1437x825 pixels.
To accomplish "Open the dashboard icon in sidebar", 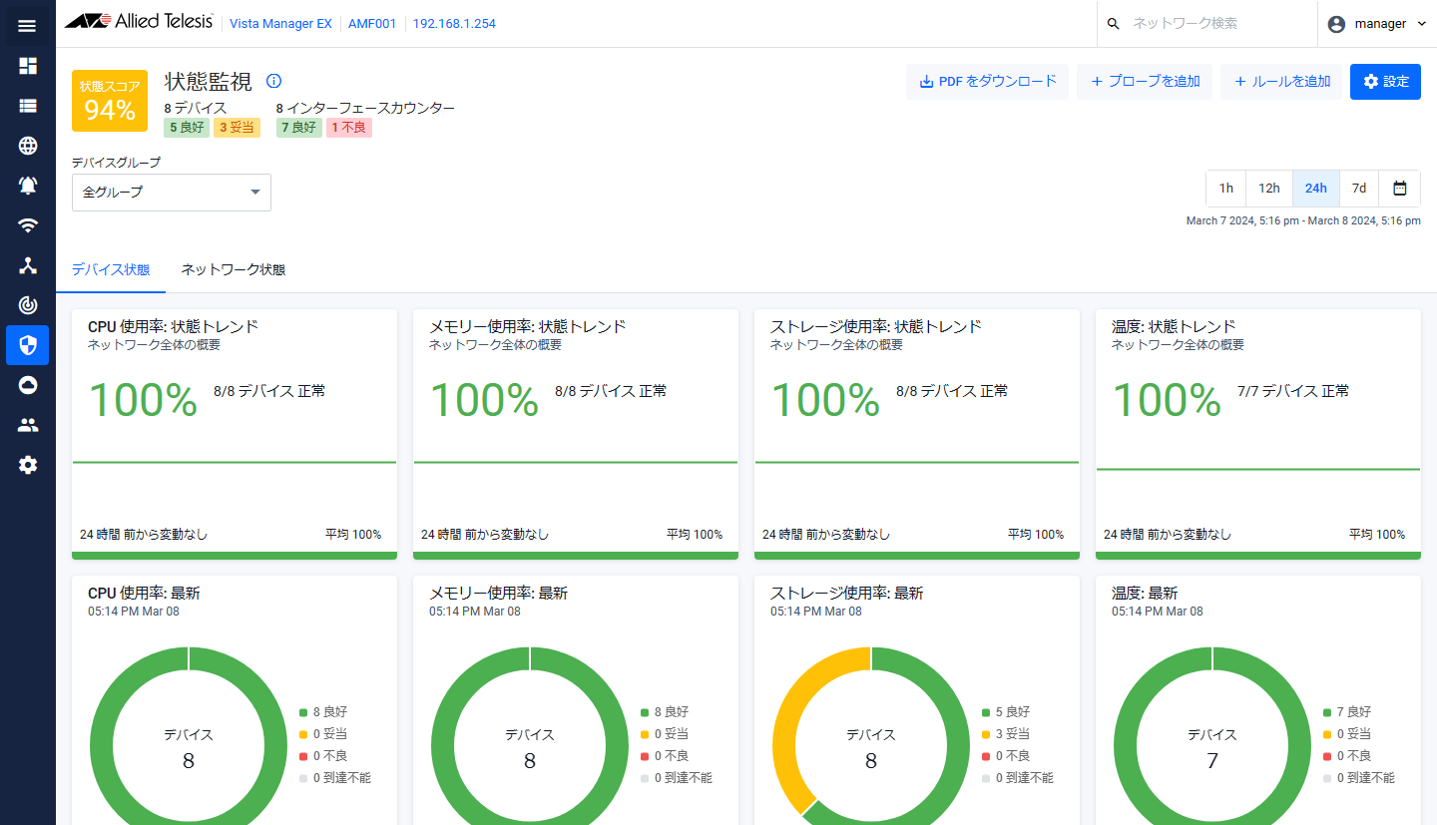I will pos(28,66).
